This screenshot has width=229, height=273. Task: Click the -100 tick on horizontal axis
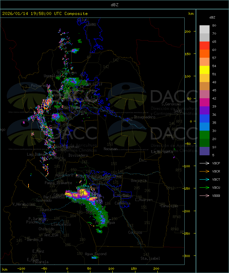21,269
